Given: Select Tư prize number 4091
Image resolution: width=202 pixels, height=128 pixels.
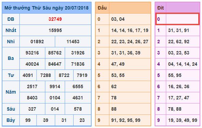Looking at the screenshot, I should tap(28, 75).
